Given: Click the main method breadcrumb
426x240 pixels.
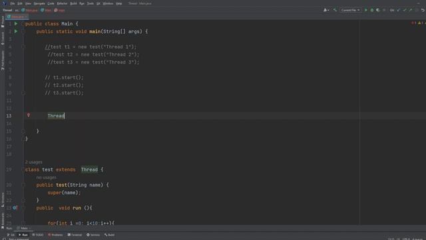Looking at the screenshot, I should 59,10.
